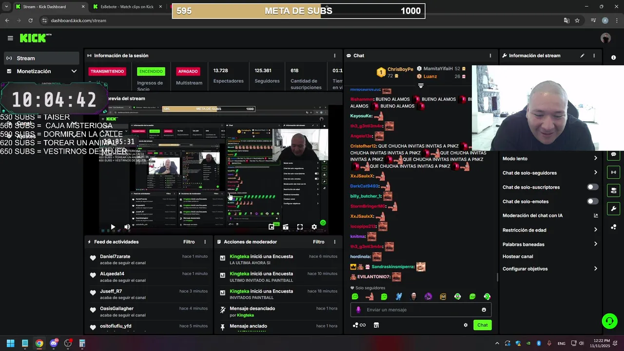The image size is (624, 351).
Task: Click the browser address bar URL
Action: click(x=78, y=20)
